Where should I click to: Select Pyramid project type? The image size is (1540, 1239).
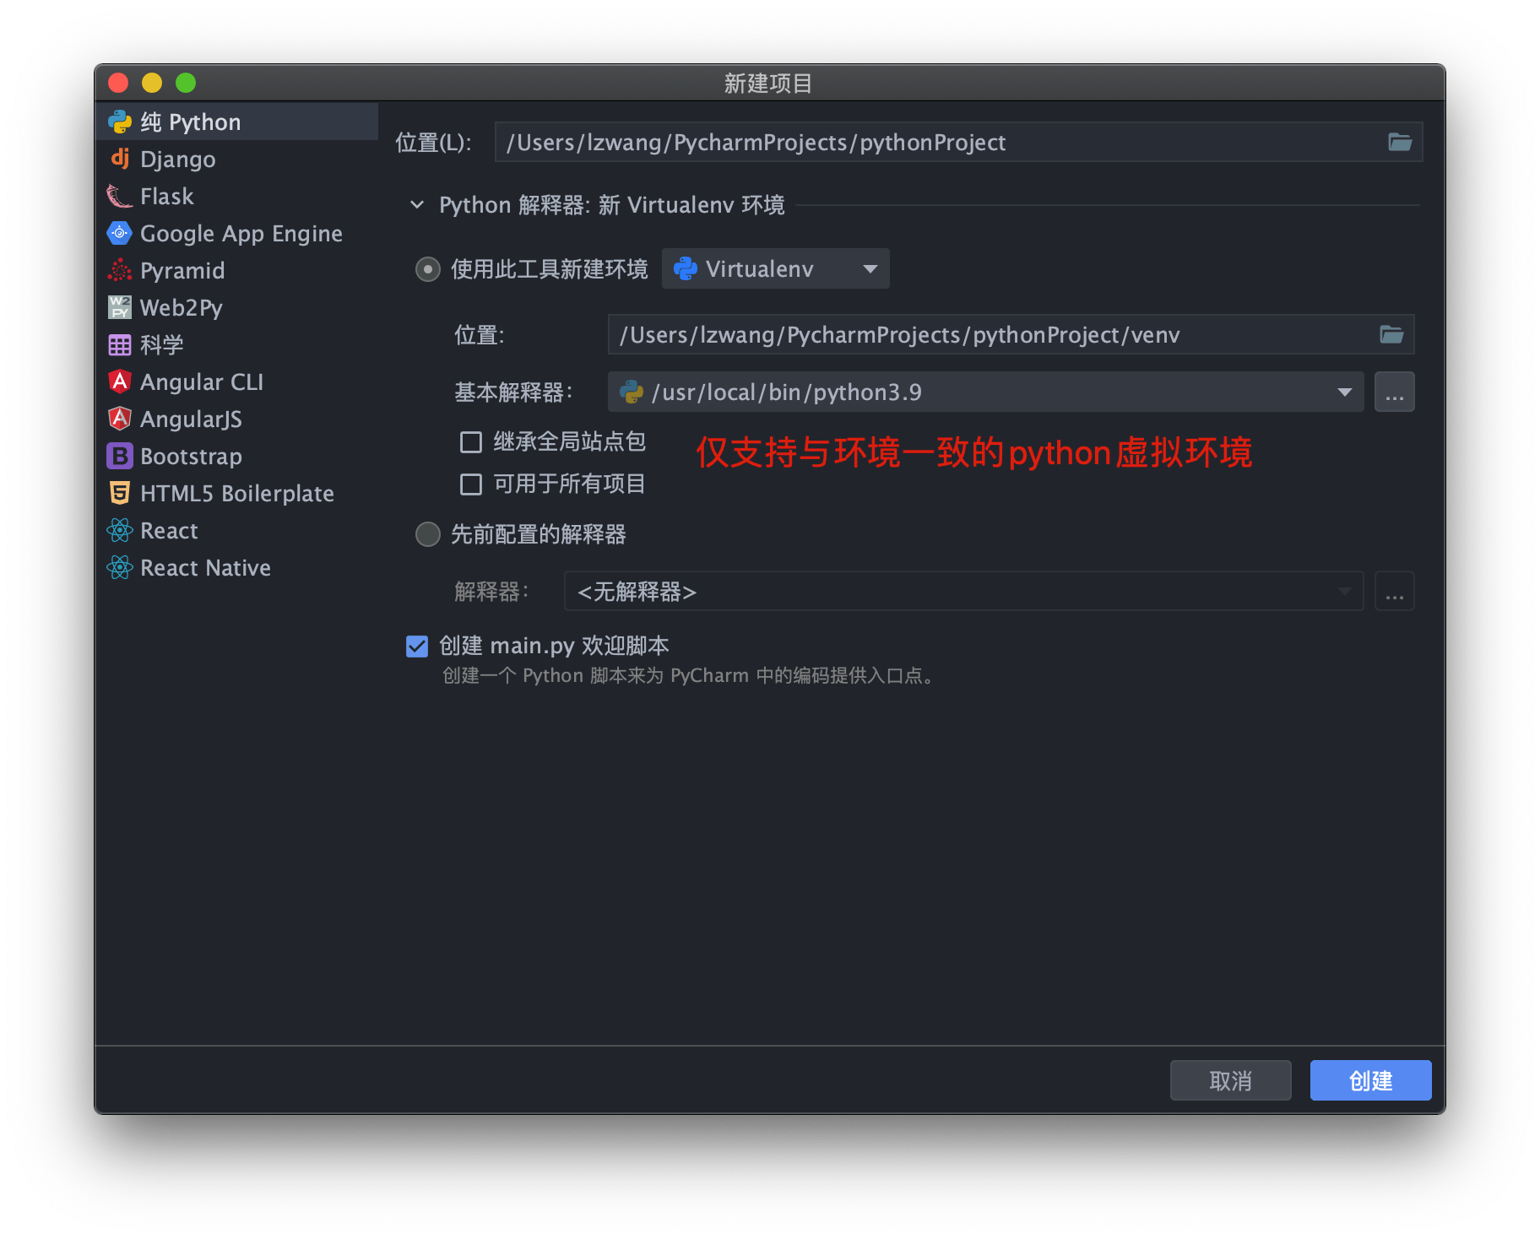[236, 270]
